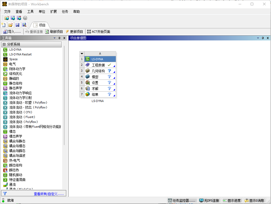Image resolution: width=271 pixels, height=204 pixels.
Task: Open the 扩展 menu
Action: 54,12
